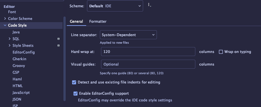Click the Visual guides input field
Screen dimensions: 261x107
pos(148,64)
